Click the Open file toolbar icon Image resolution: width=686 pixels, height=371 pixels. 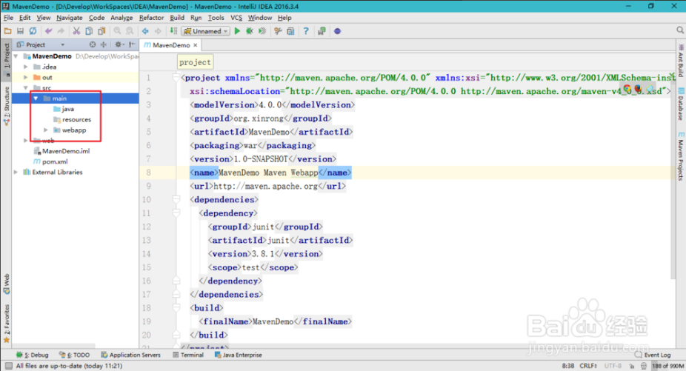(x=8, y=31)
